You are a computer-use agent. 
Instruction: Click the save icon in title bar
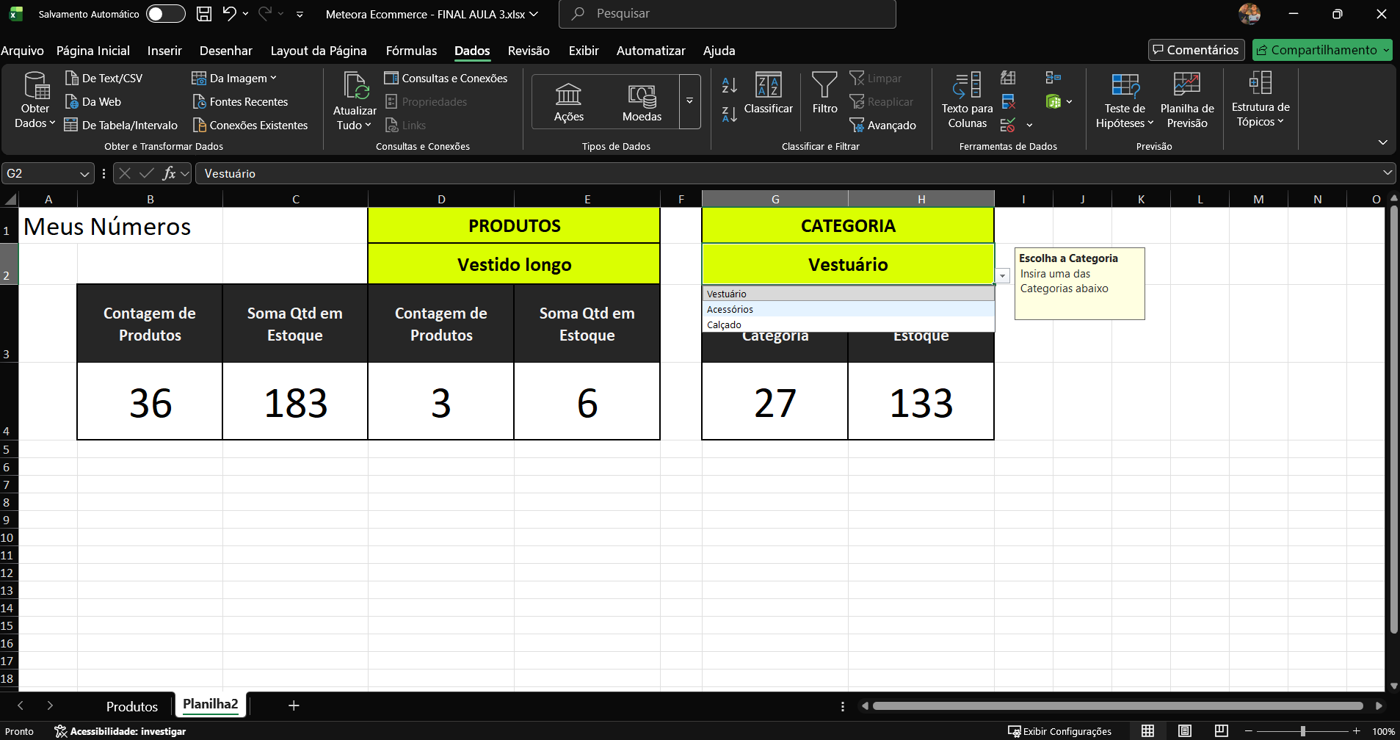pos(204,14)
